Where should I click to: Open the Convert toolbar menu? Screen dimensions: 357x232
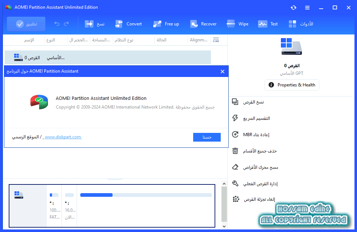click(x=129, y=24)
